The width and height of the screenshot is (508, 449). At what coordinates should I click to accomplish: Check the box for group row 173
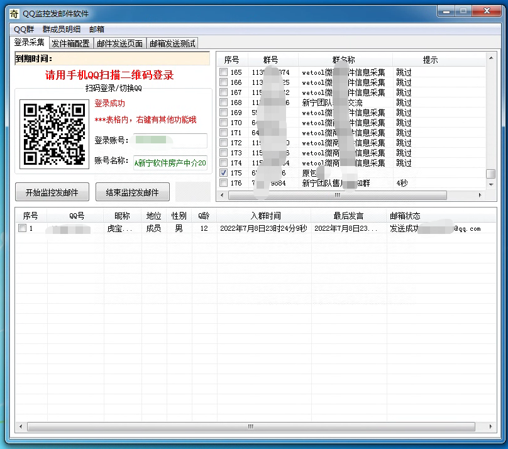coord(224,152)
